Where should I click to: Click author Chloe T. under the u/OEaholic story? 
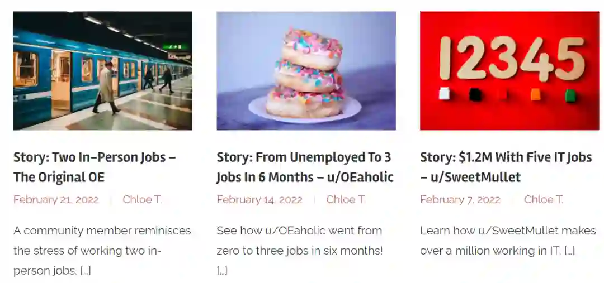pyautogui.click(x=346, y=200)
